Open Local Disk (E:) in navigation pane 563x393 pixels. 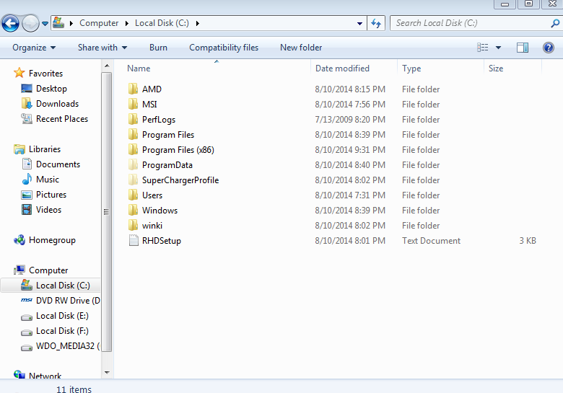coord(62,316)
